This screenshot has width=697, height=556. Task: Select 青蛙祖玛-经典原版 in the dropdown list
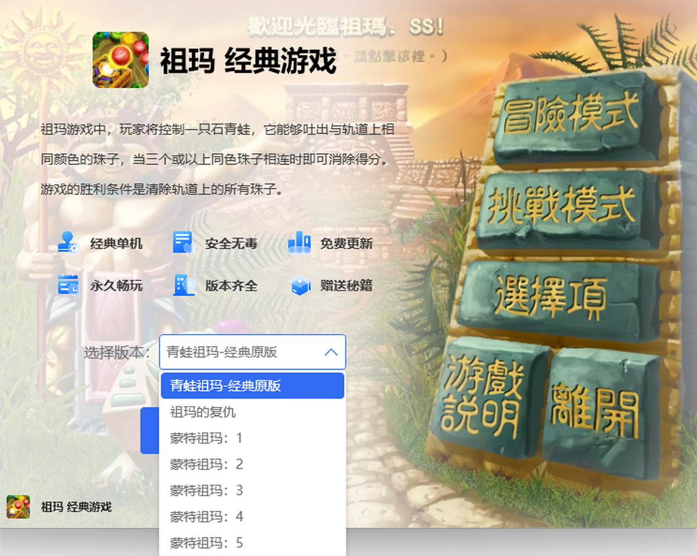pos(253,386)
